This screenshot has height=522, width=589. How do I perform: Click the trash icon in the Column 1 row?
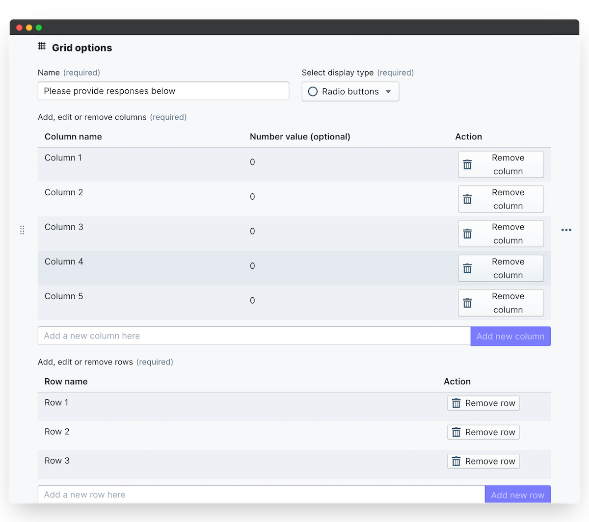click(468, 164)
